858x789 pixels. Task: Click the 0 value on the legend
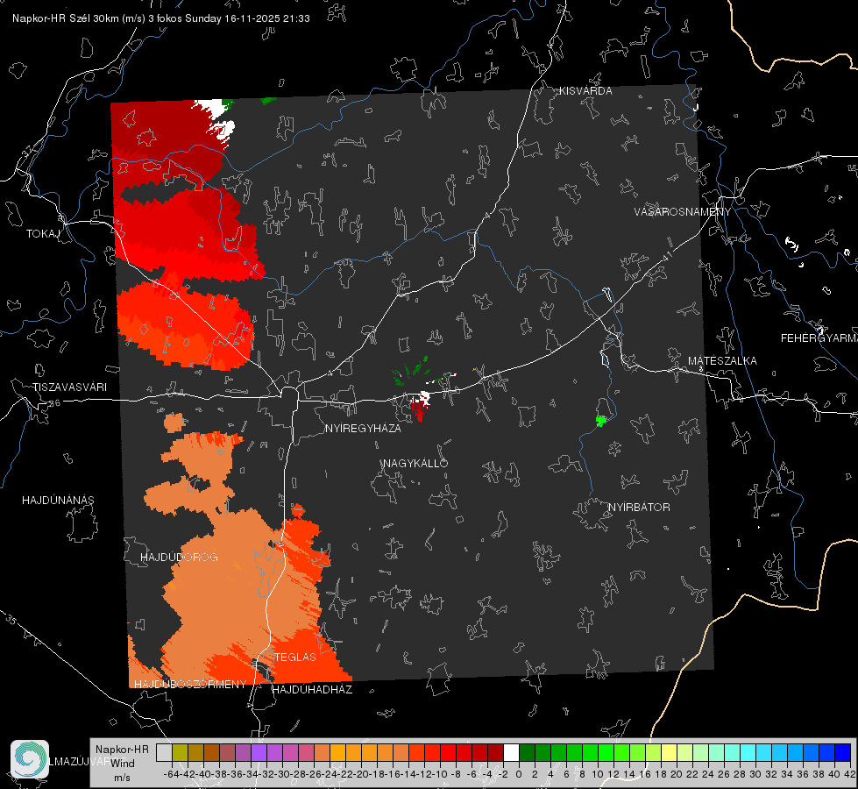click(519, 774)
